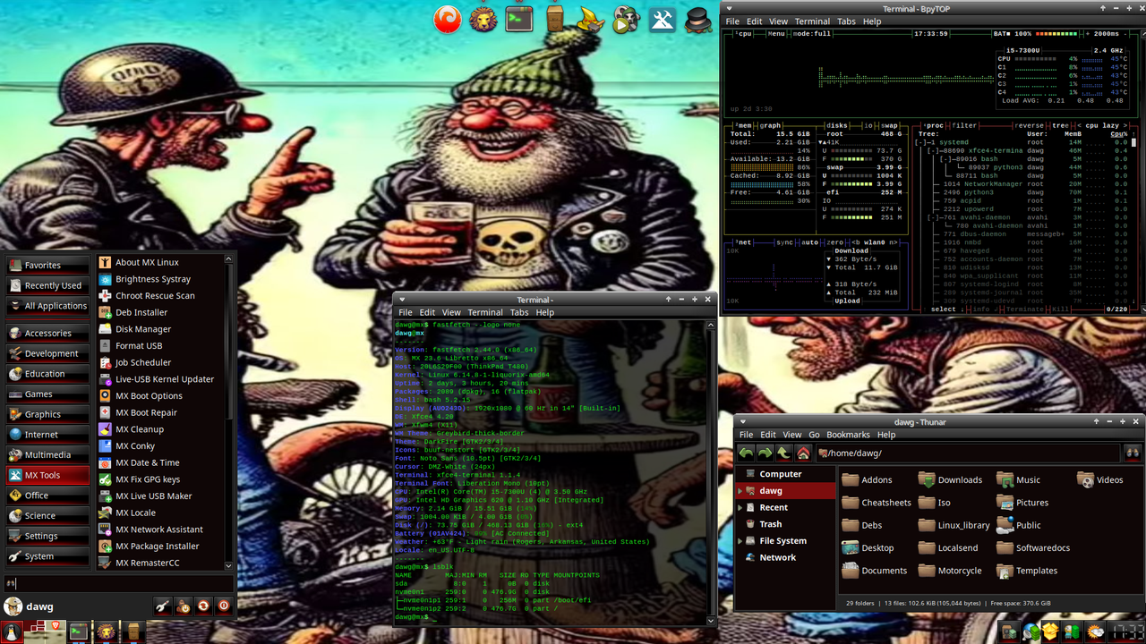Select the Settings category in Whisker menu
This screenshot has height=644, width=1146.
pyautogui.click(x=47, y=536)
